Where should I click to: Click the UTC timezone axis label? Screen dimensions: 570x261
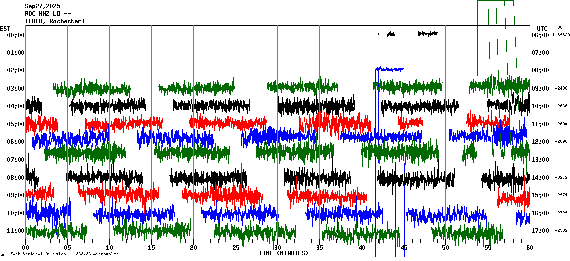(542, 28)
